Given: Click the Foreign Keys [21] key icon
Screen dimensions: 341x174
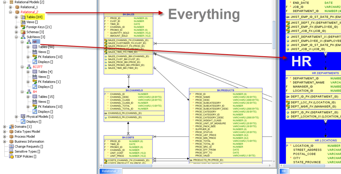Looking at the screenshot, I should click(x=23, y=27).
